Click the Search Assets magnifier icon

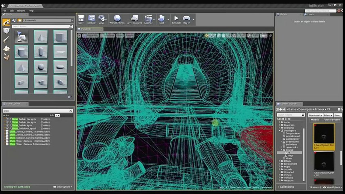pyautogui.click(x=71, y=26)
